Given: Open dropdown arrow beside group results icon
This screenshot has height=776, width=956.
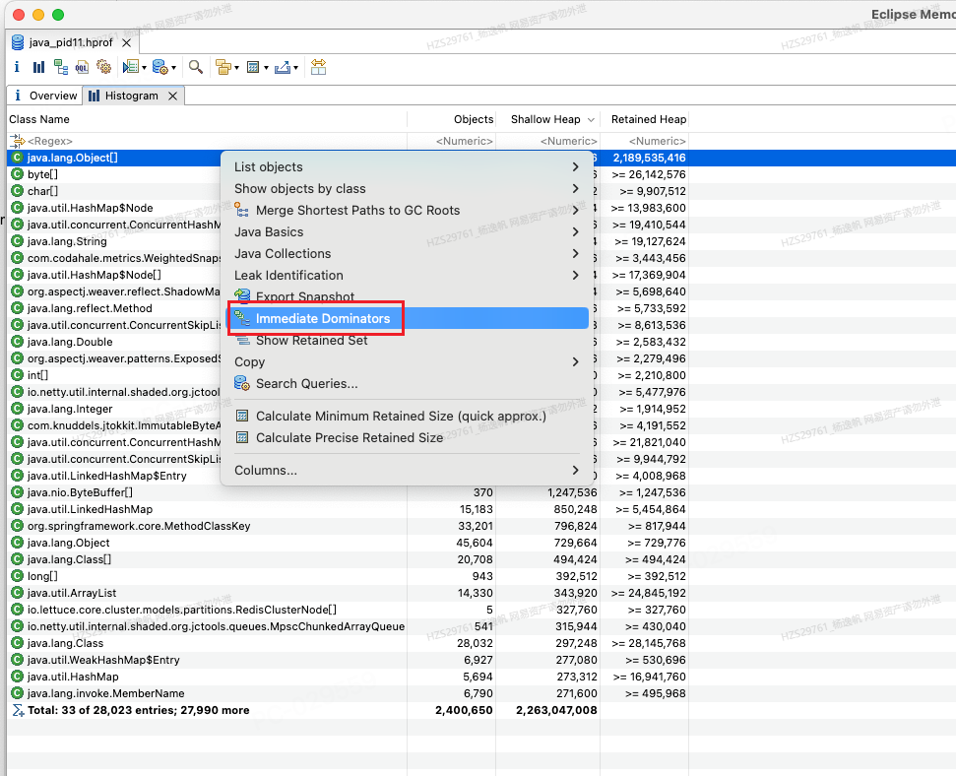Looking at the screenshot, I should [236, 68].
